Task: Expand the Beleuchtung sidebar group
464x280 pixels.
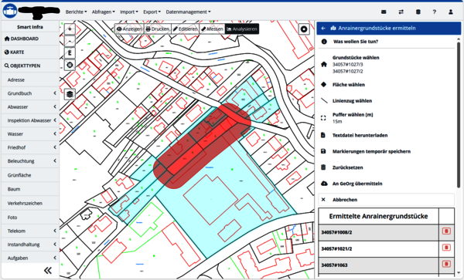Action: pyautogui.click(x=30, y=161)
